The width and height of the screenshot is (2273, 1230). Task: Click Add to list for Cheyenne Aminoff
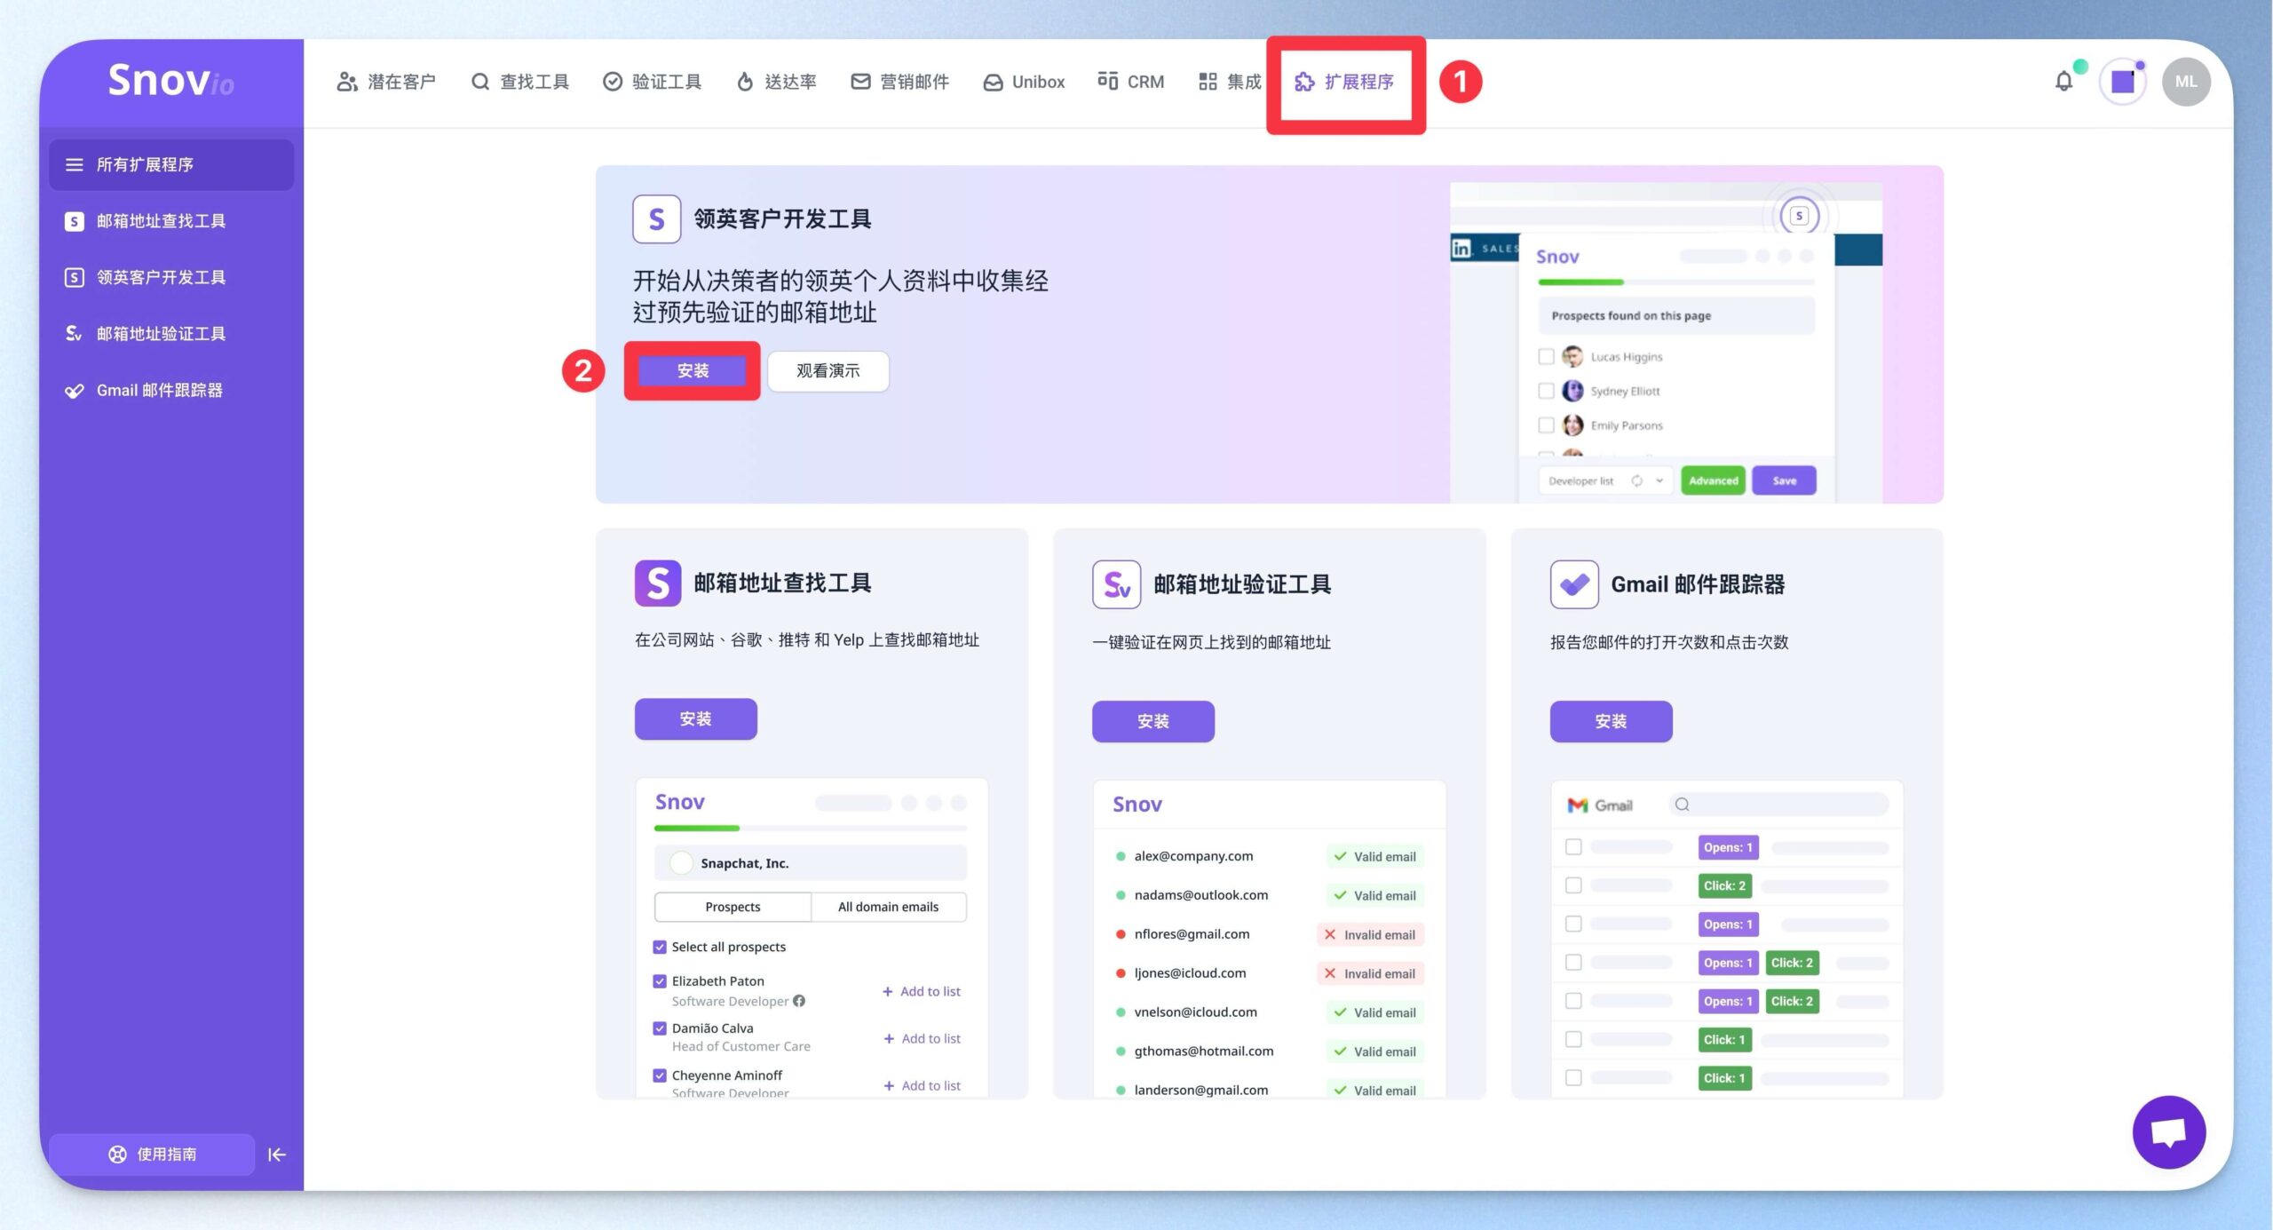922,1085
